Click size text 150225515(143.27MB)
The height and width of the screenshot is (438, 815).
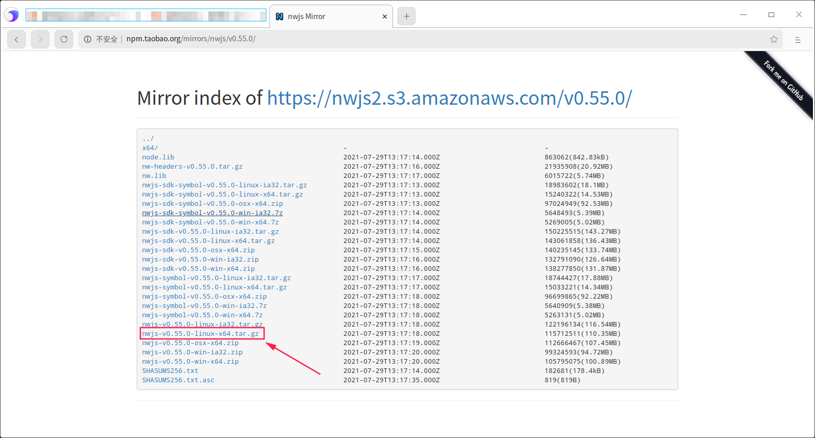pyautogui.click(x=583, y=231)
